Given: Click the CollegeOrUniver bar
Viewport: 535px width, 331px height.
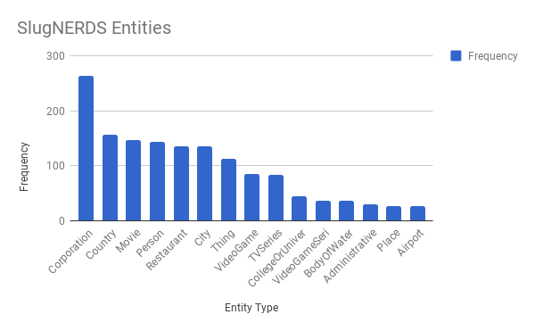Looking at the screenshot, I should point(299,209).
